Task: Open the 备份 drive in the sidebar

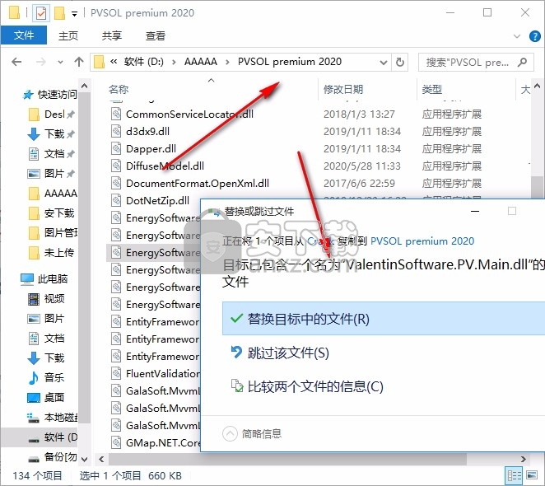Action: pos(53,457)
